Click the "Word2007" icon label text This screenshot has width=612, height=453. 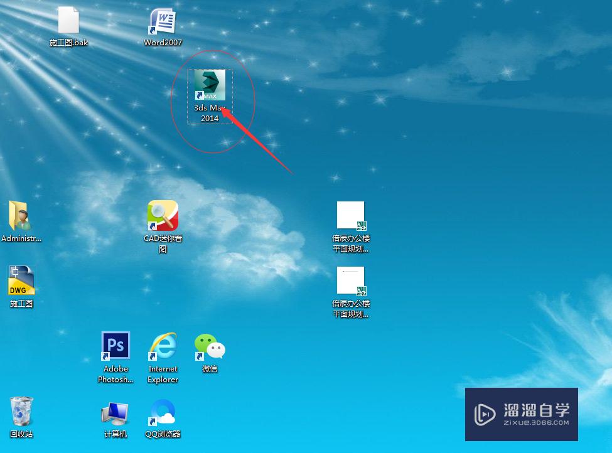coord(163,43)
